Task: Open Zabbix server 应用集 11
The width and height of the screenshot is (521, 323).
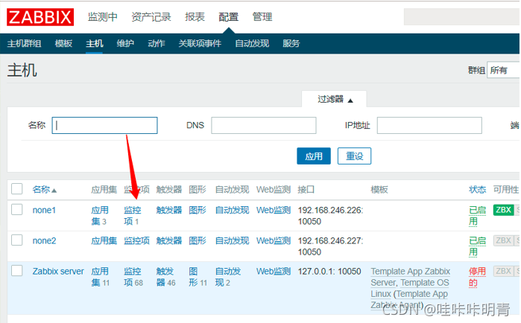Action: (x=100, y=277)
